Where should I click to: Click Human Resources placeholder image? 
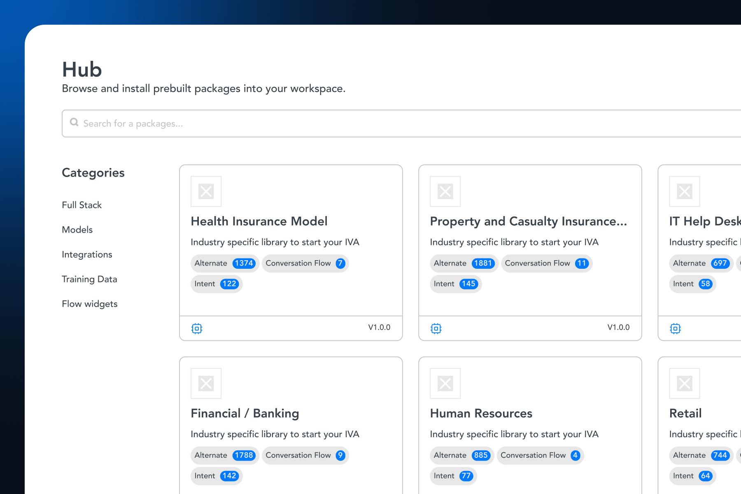coord(445,383)
